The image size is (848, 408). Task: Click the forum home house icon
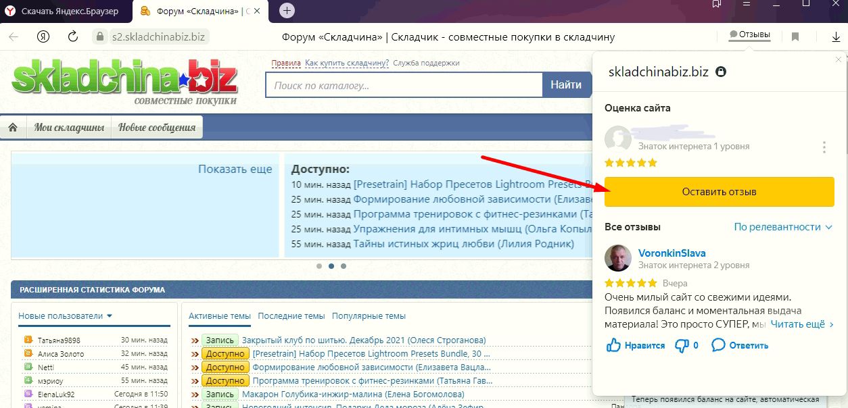click(13, 127)
